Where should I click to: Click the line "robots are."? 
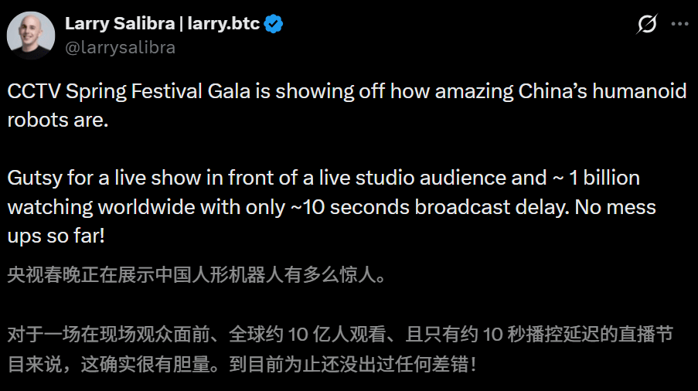click(58, 121)
